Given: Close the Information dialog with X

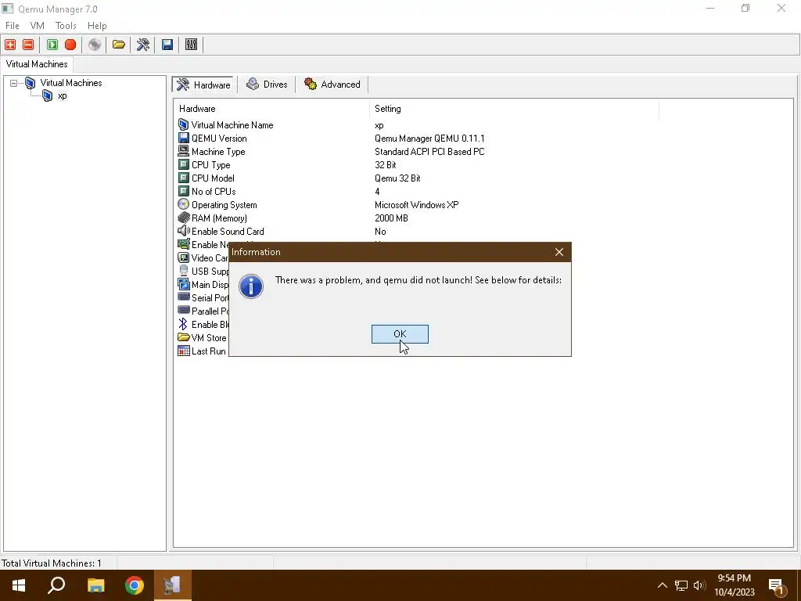Looking at the screenshot, I should pos(559,252).
